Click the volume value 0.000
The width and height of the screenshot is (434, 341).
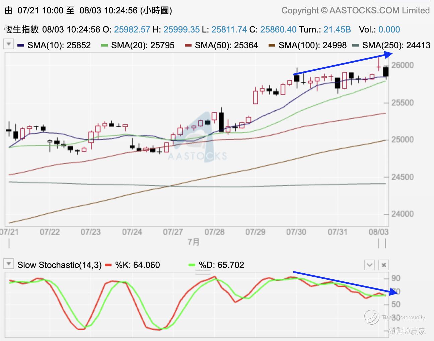click(x=389, y=29)
